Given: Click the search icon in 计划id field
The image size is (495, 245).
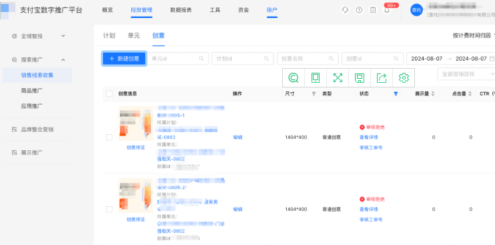Looking at the screenshot, I should point(266,58).
